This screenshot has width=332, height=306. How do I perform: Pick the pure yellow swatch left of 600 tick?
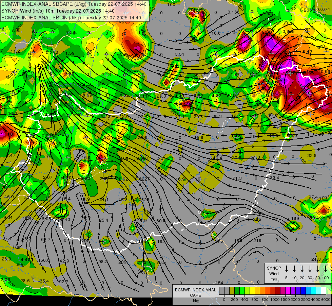coord(252,291)
